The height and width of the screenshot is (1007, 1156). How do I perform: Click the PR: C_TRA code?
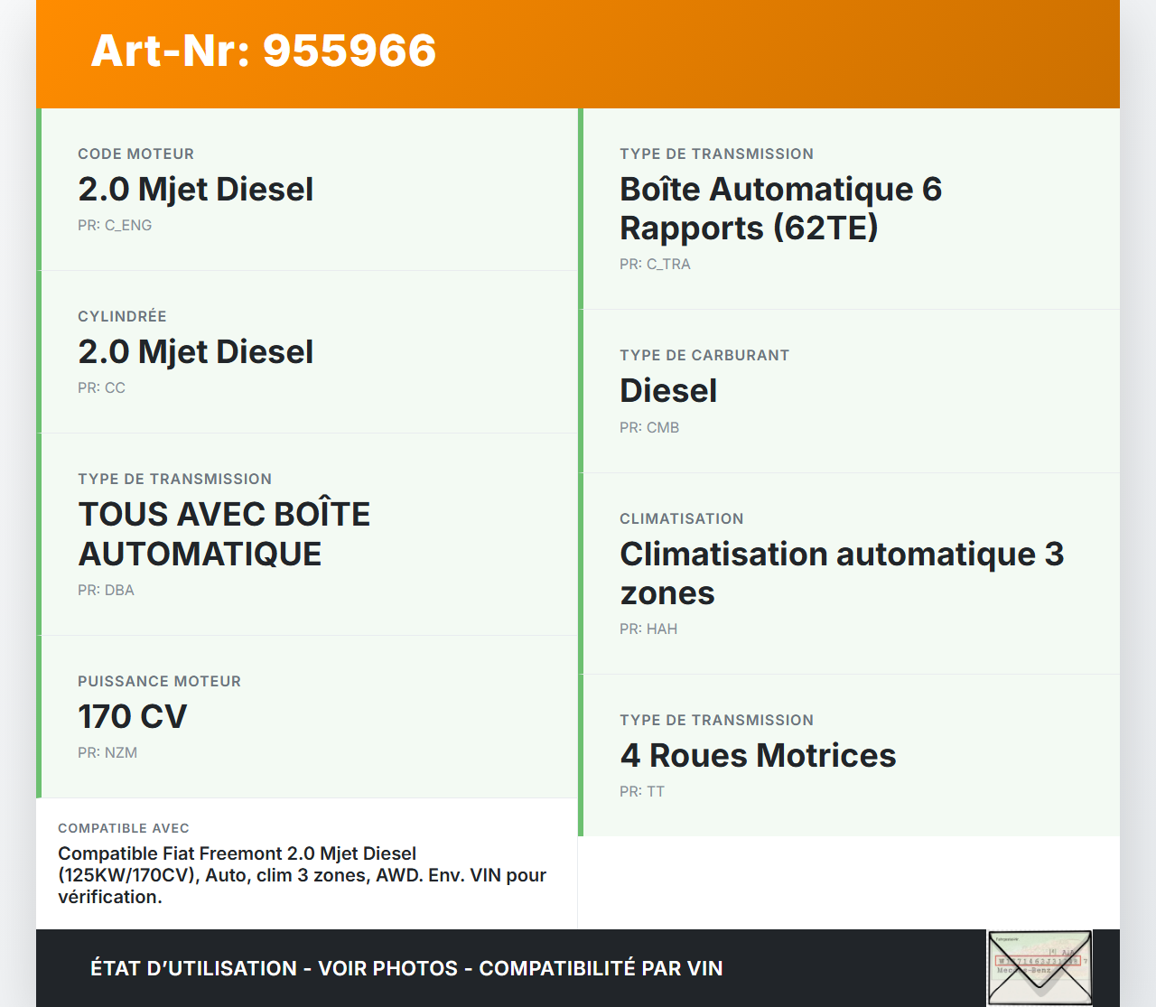pos(655,265)
